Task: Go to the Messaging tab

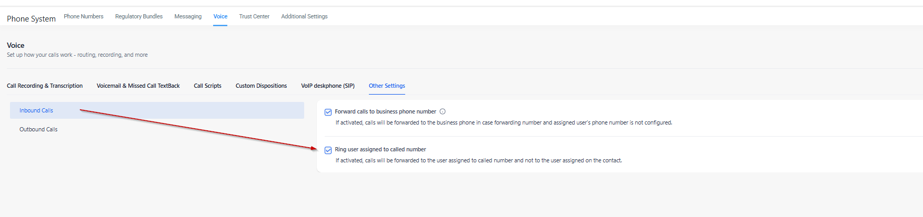Action: coord(188,16)
